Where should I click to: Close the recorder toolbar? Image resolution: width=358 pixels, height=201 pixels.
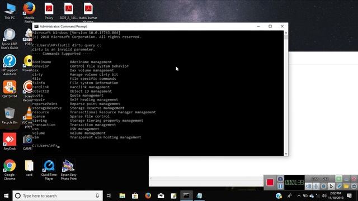pos(354,179)
